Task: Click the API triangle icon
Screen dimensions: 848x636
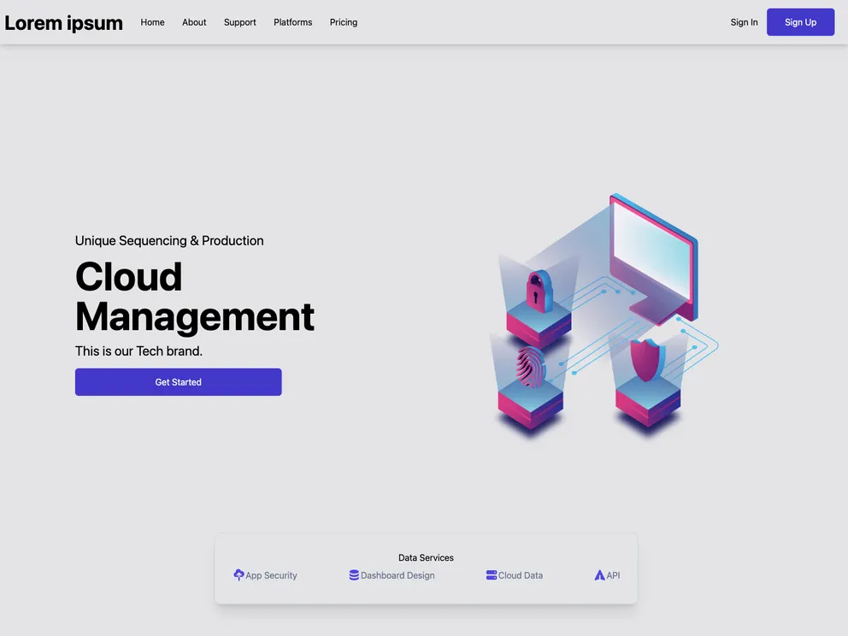Action: pos(599,574)
